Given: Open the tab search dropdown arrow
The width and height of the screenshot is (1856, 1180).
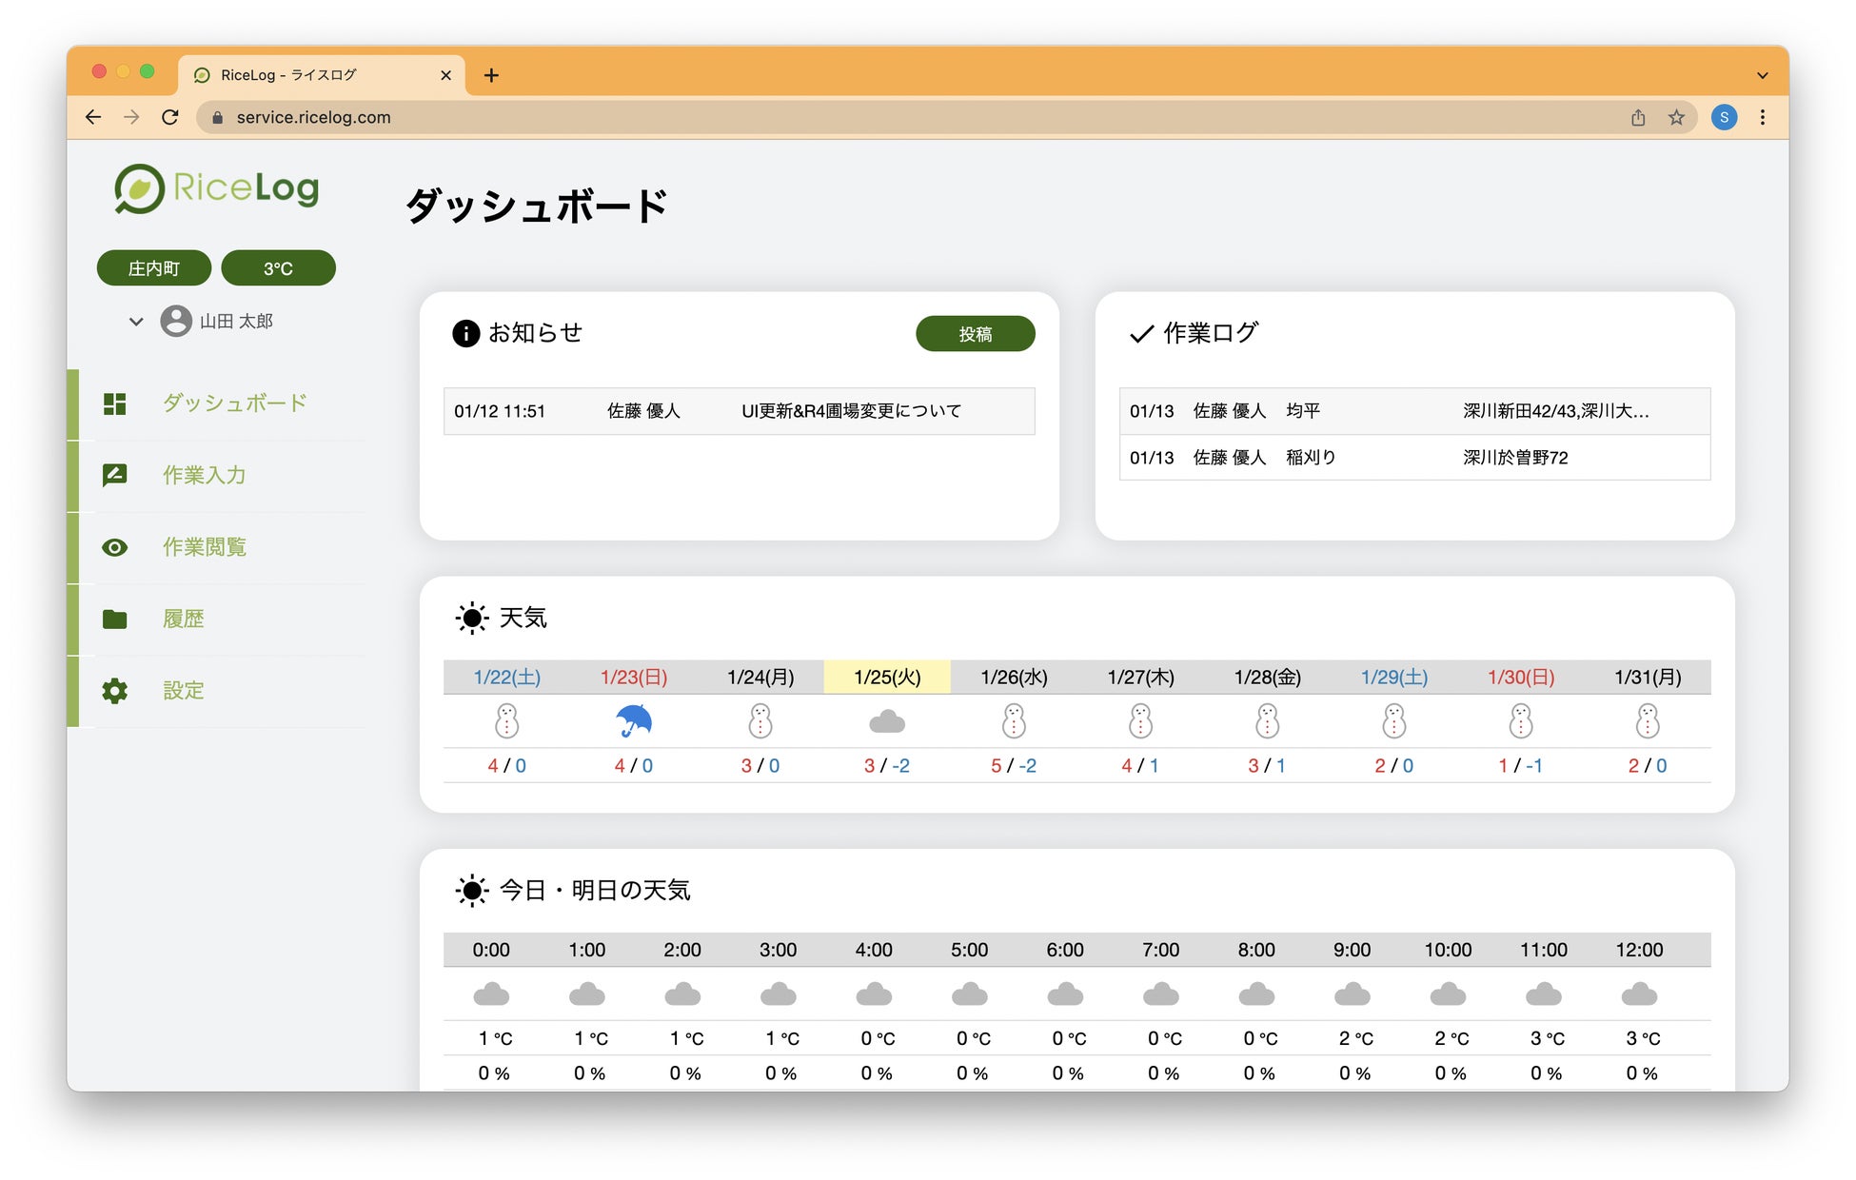Looking at the screenshot, I should click(1762, 75).
